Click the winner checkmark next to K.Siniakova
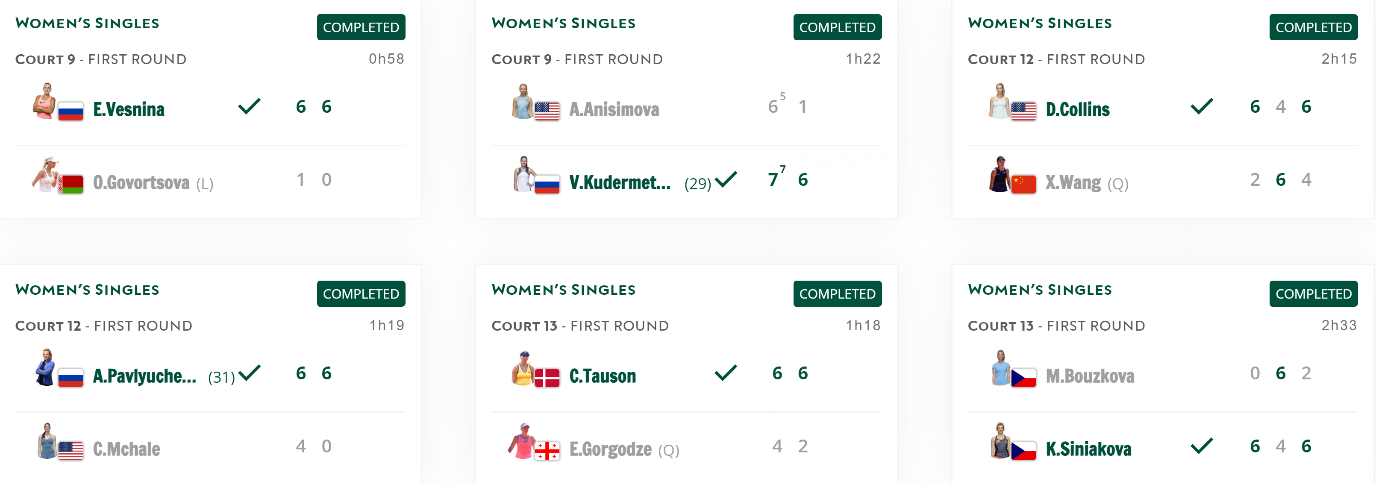 pyautogui.click(x=1201, y=446)
